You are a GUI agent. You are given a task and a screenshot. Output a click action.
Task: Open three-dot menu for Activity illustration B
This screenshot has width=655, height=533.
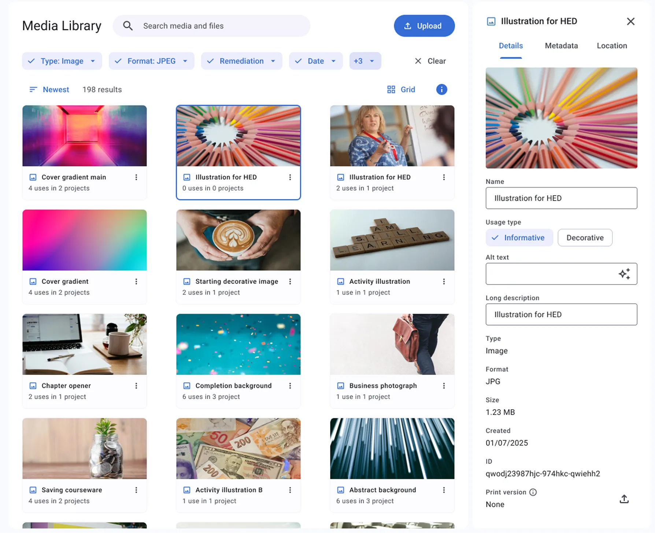tap(290, 490)
